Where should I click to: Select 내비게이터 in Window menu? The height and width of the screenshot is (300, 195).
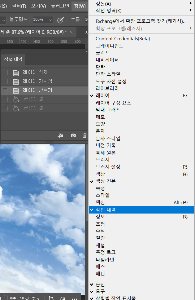click(141, 60)
